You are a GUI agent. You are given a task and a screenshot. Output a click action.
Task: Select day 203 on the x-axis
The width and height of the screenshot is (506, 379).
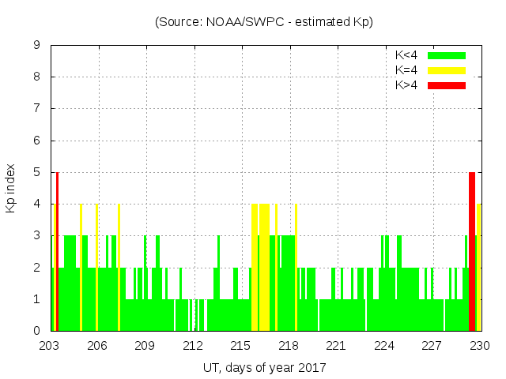[51, 346]
